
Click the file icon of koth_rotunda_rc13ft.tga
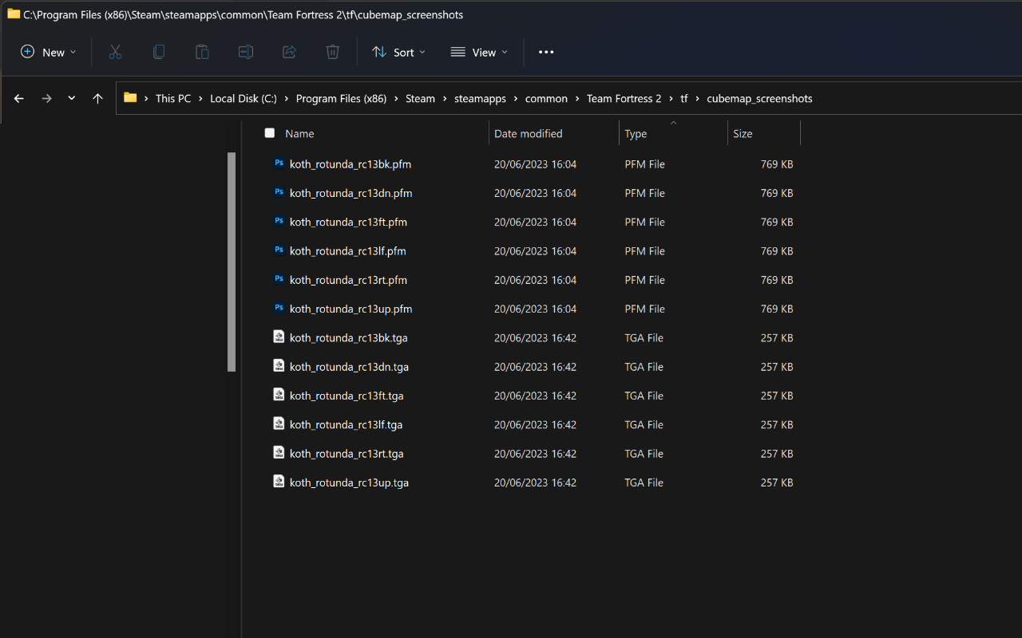click(x=279, y=394)
